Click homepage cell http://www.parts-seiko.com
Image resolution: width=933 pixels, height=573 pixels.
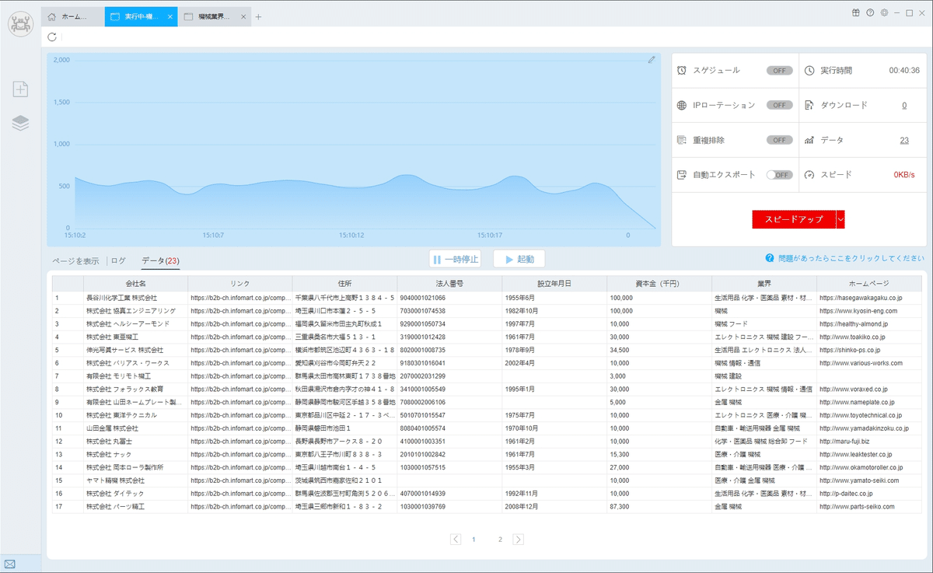[869, 507]
